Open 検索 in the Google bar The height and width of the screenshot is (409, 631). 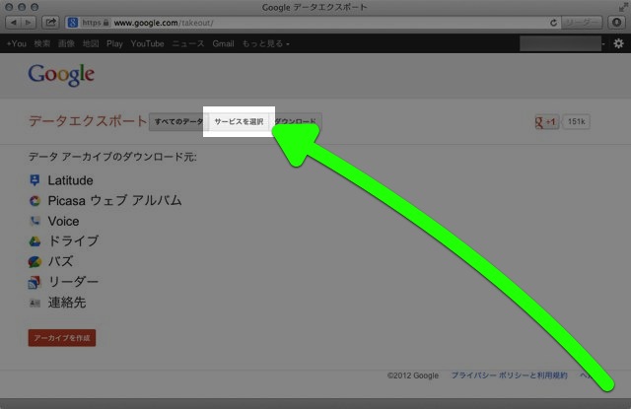click(x=42, y=43)
